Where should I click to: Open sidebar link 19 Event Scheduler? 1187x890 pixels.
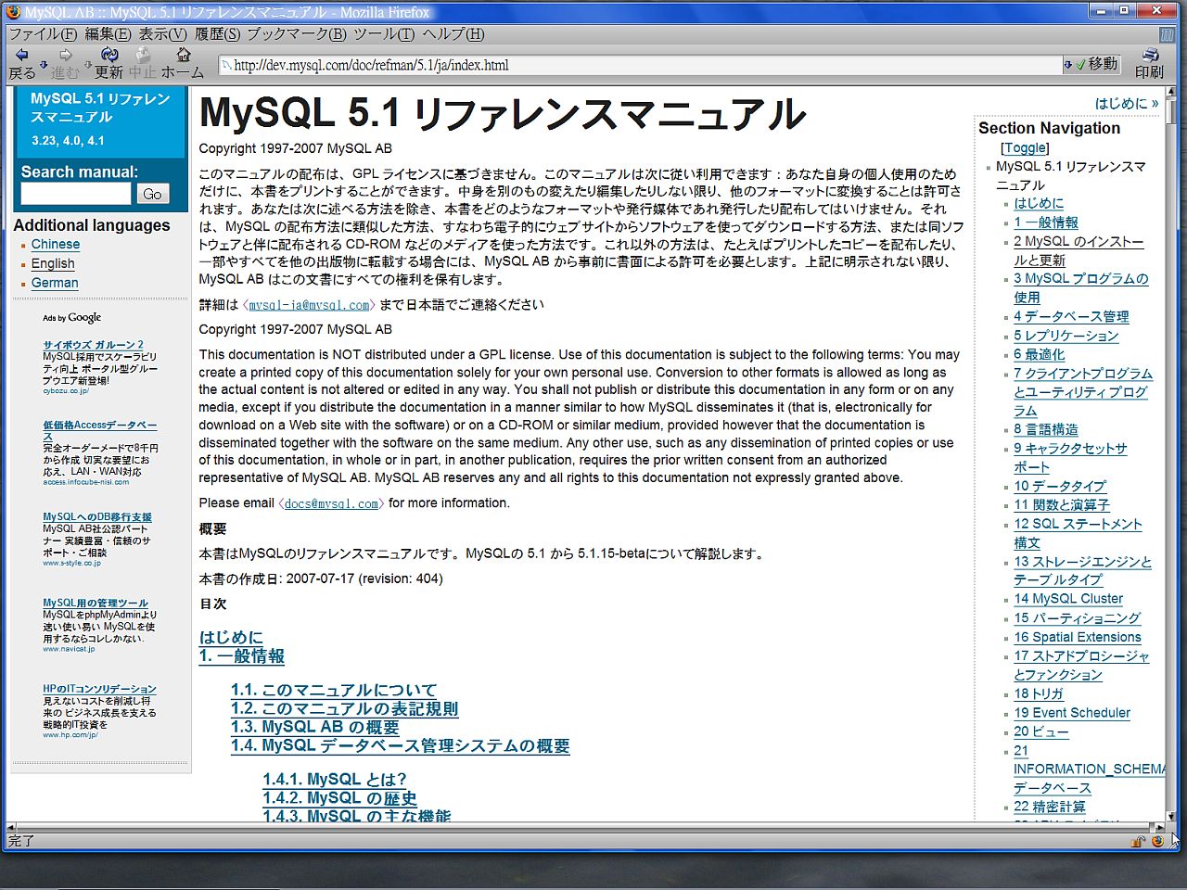[1072, 713]
